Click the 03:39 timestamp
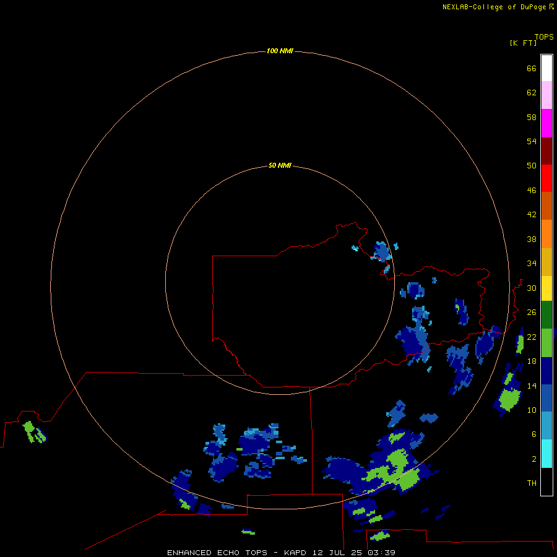This screenshot has width=557, height=557. point(382,553)
